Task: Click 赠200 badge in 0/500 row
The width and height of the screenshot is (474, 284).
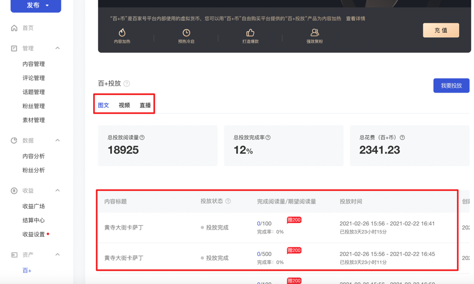Action: [294, 250]
